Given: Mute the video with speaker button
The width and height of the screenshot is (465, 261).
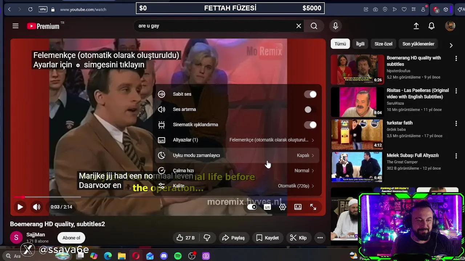Looking at the screenshot, I should [x=37, y=207].
